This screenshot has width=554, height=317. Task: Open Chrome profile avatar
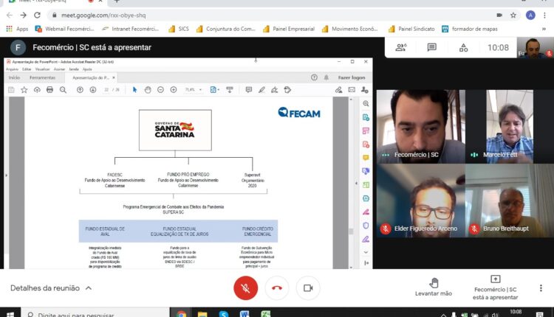[x=530, y=15]
